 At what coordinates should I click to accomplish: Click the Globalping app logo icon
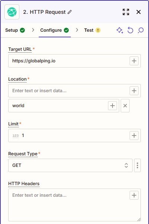pos(12,12)
